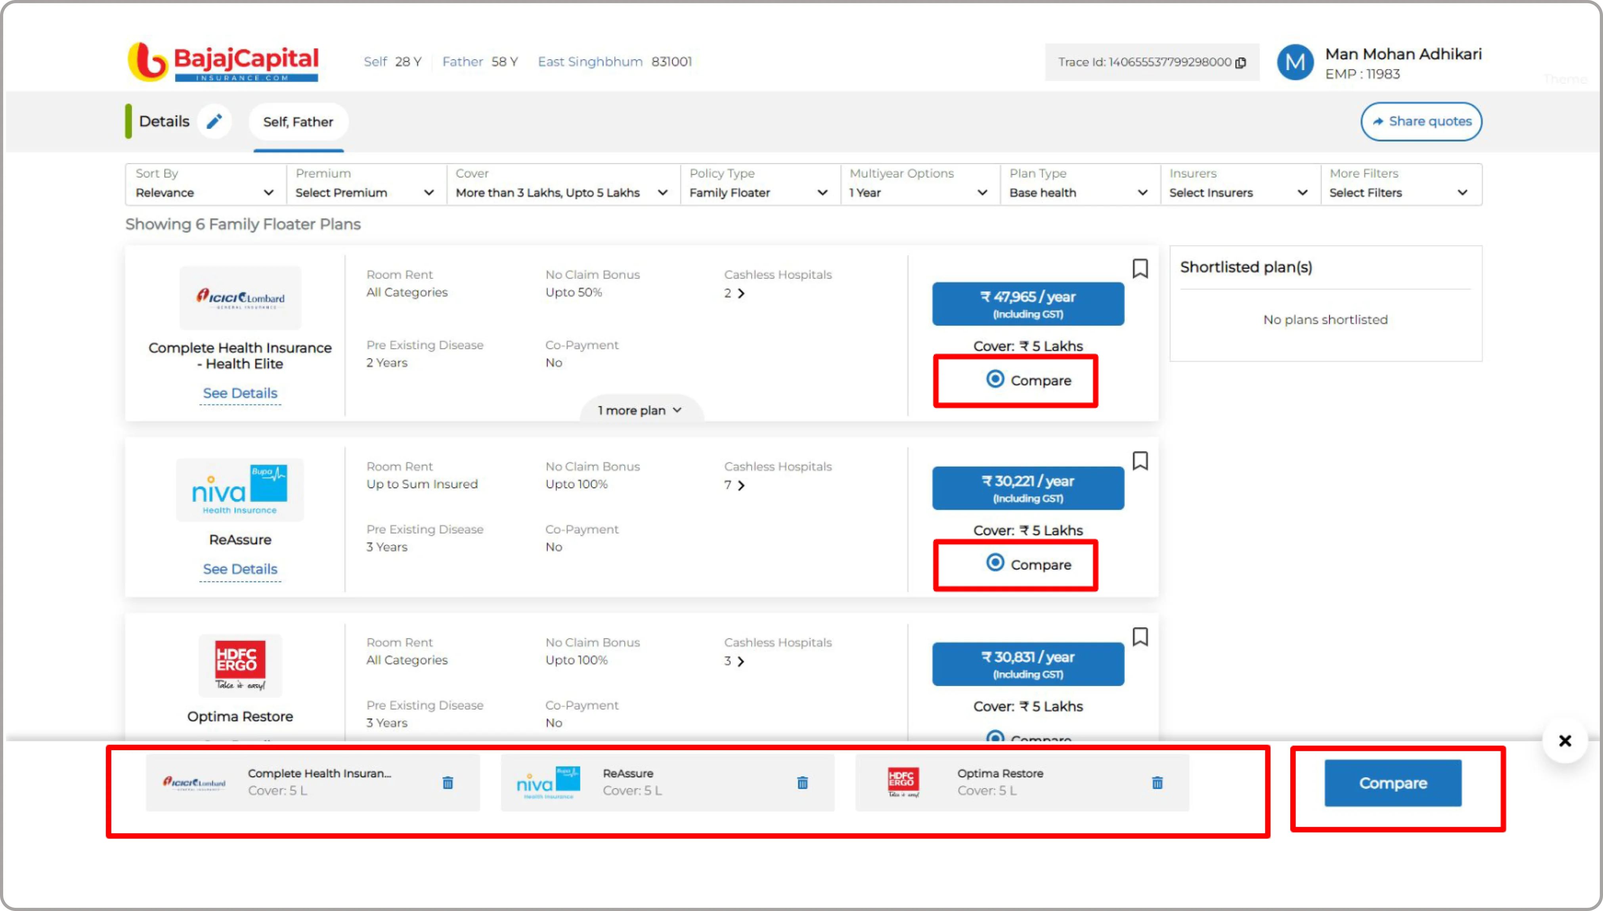Image resolution: width=1603 pixels, height=911 pixels.
Task: Click the ReAssure plan name
Action: [x=240, y=540]
